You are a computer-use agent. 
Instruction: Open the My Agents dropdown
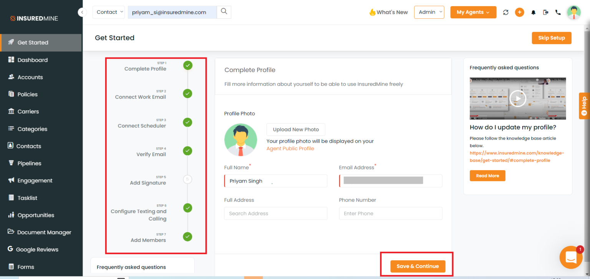473,12
